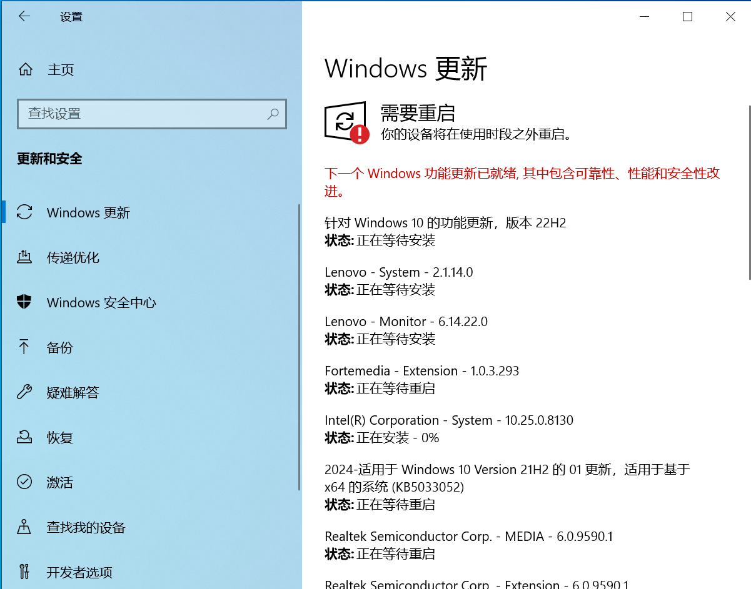
Task: Click 你的设备将在使用时段之外重启 message
Action: tap(476, 134)
